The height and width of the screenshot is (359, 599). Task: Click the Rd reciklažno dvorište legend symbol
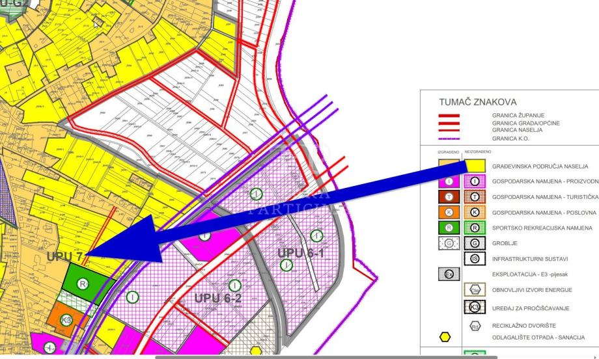click(x=475, y=326)
